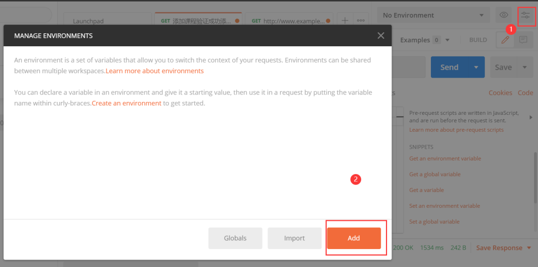Image resolution: width=538 pixels, height=267 pixels.
Task: Open the Save button dropdown arrow
Action: [x=525, y=67]
